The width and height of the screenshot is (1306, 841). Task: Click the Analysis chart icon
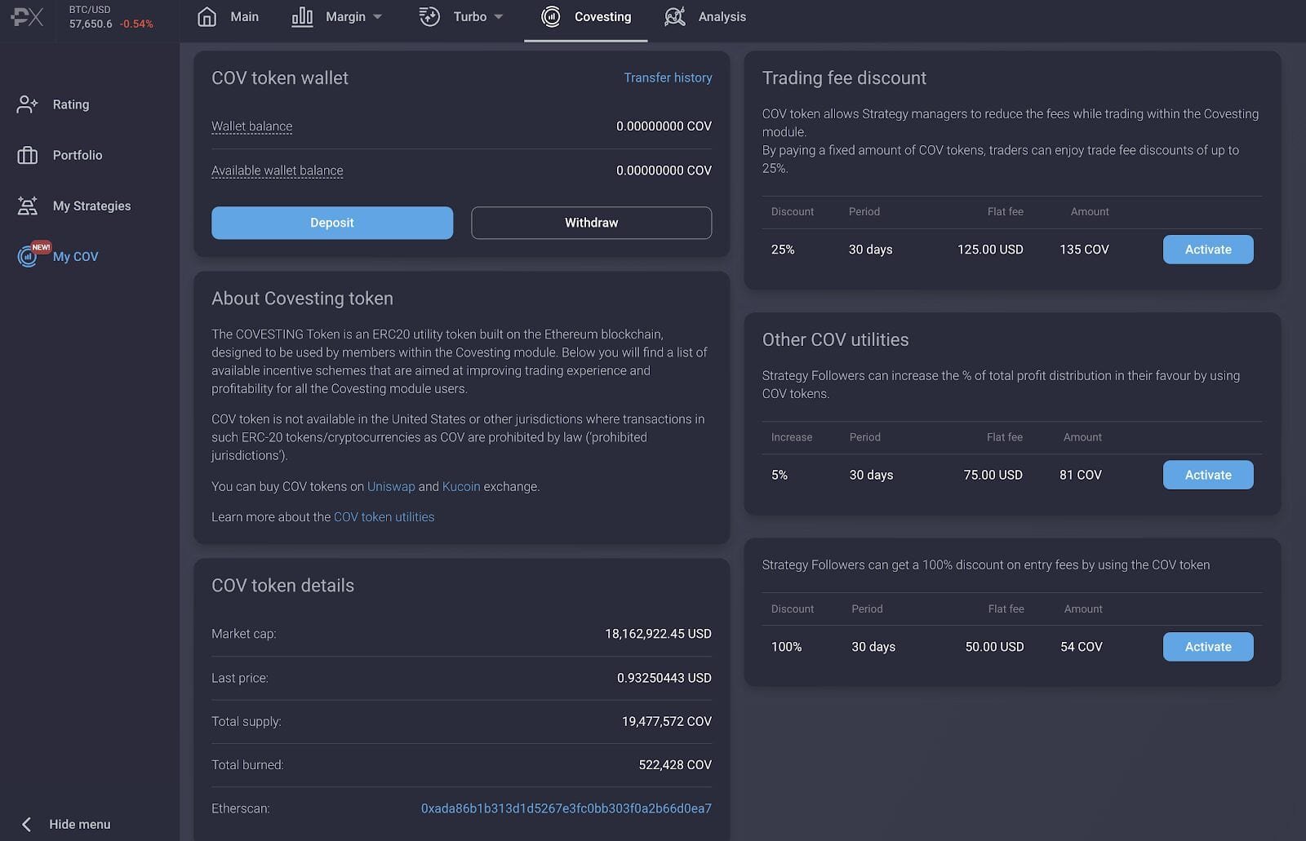pos(675,16)
